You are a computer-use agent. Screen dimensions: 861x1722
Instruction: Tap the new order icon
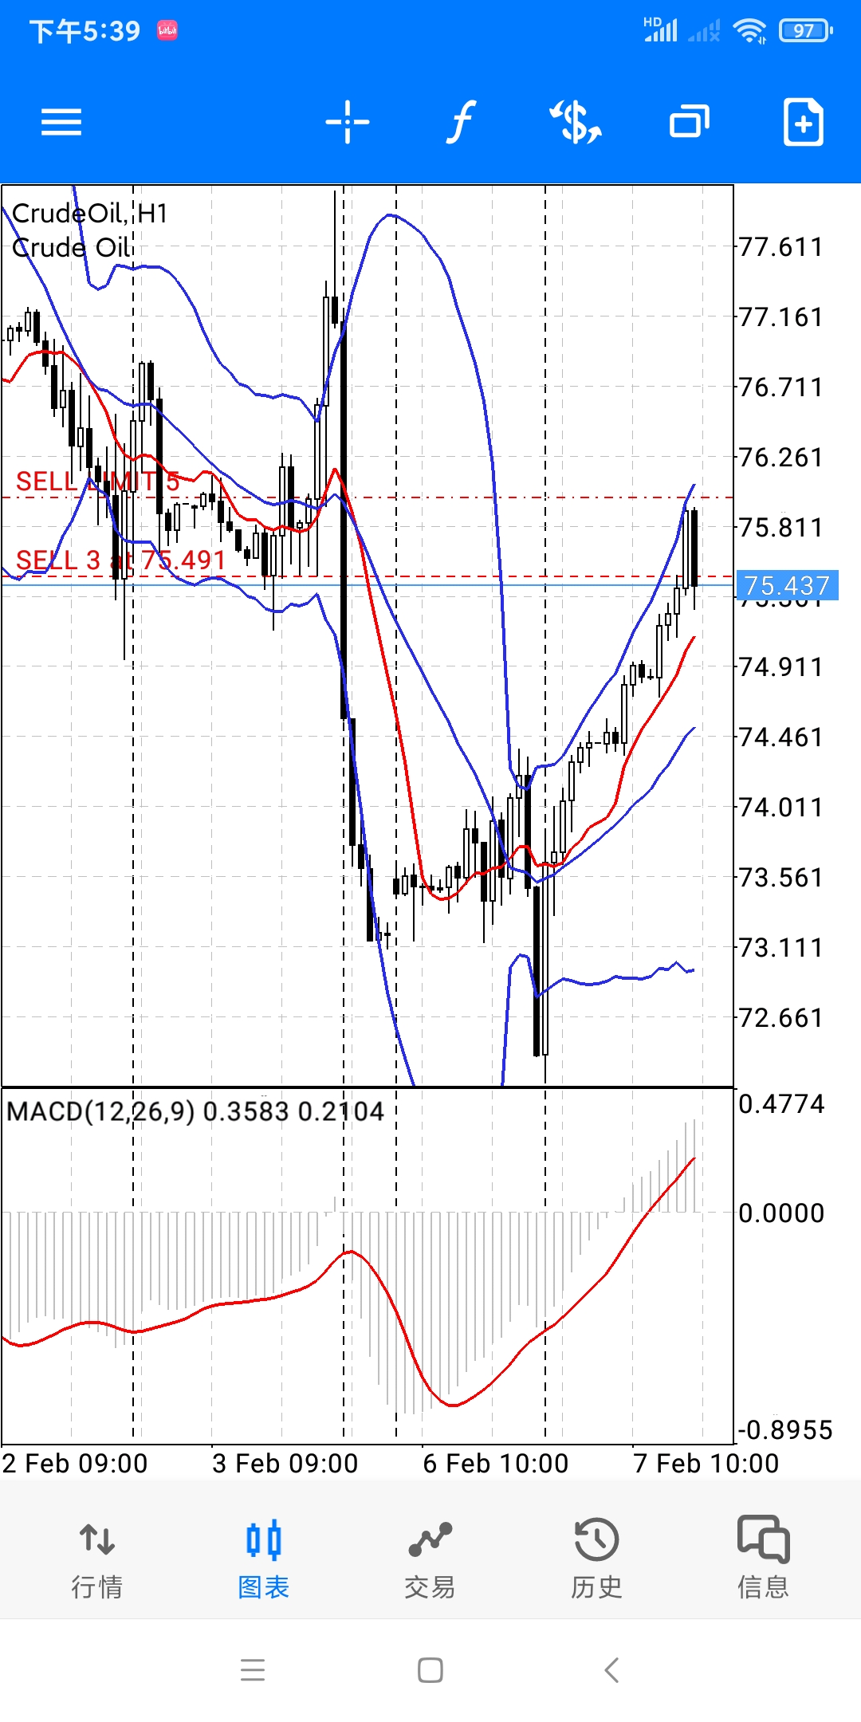click(803, 122)
